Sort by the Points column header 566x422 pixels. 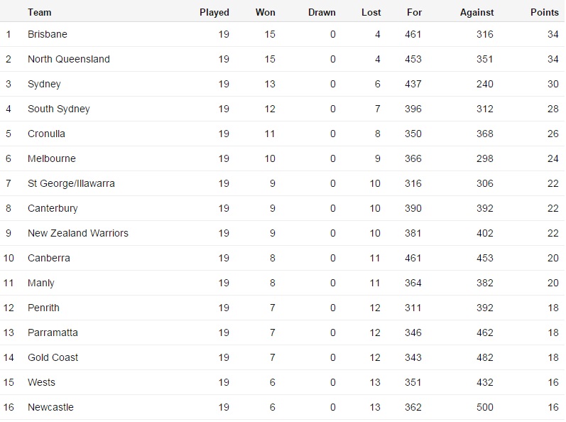[544, 12]
